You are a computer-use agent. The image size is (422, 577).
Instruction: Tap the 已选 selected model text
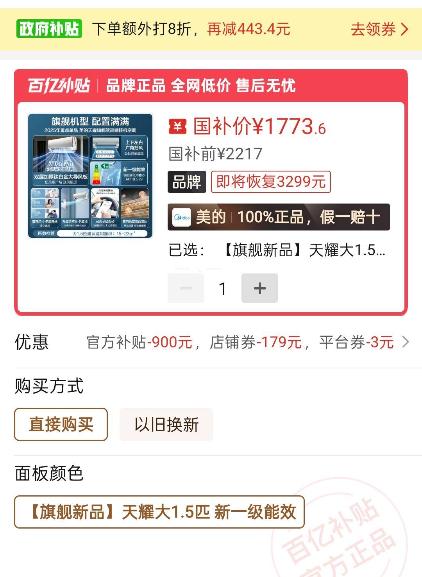point(277,250)
